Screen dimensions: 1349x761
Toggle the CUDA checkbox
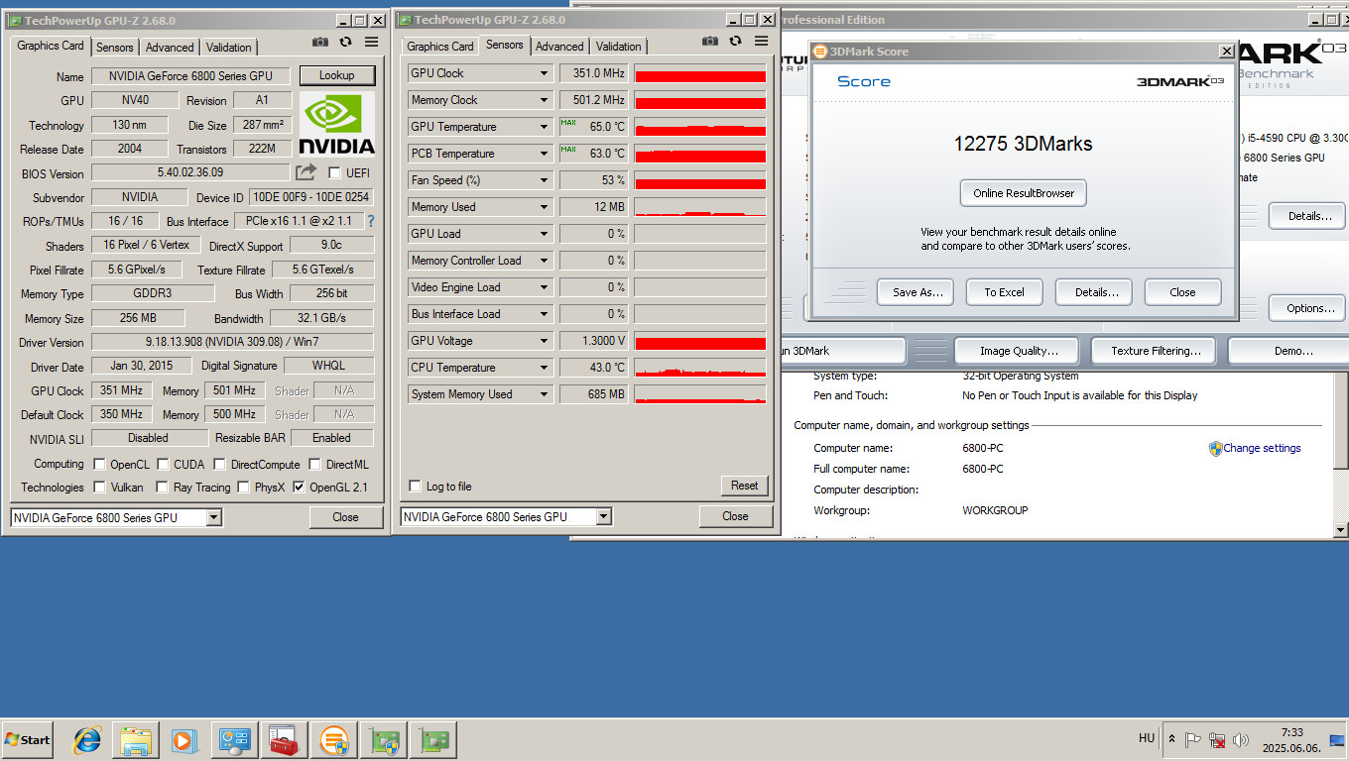coord(163,464)
